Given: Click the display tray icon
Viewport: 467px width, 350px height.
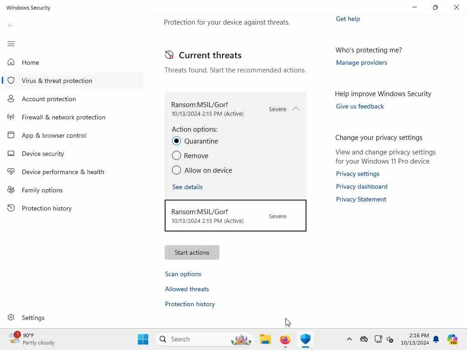Looking at the screenshot, I should pyautogui.click(x=378, y=339).
